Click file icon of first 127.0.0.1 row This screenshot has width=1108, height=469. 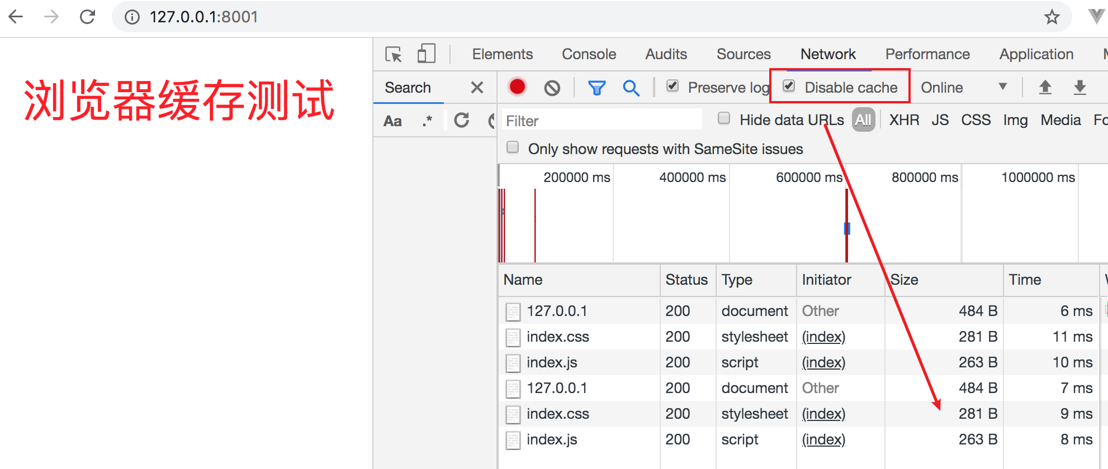tap(513, 312)
